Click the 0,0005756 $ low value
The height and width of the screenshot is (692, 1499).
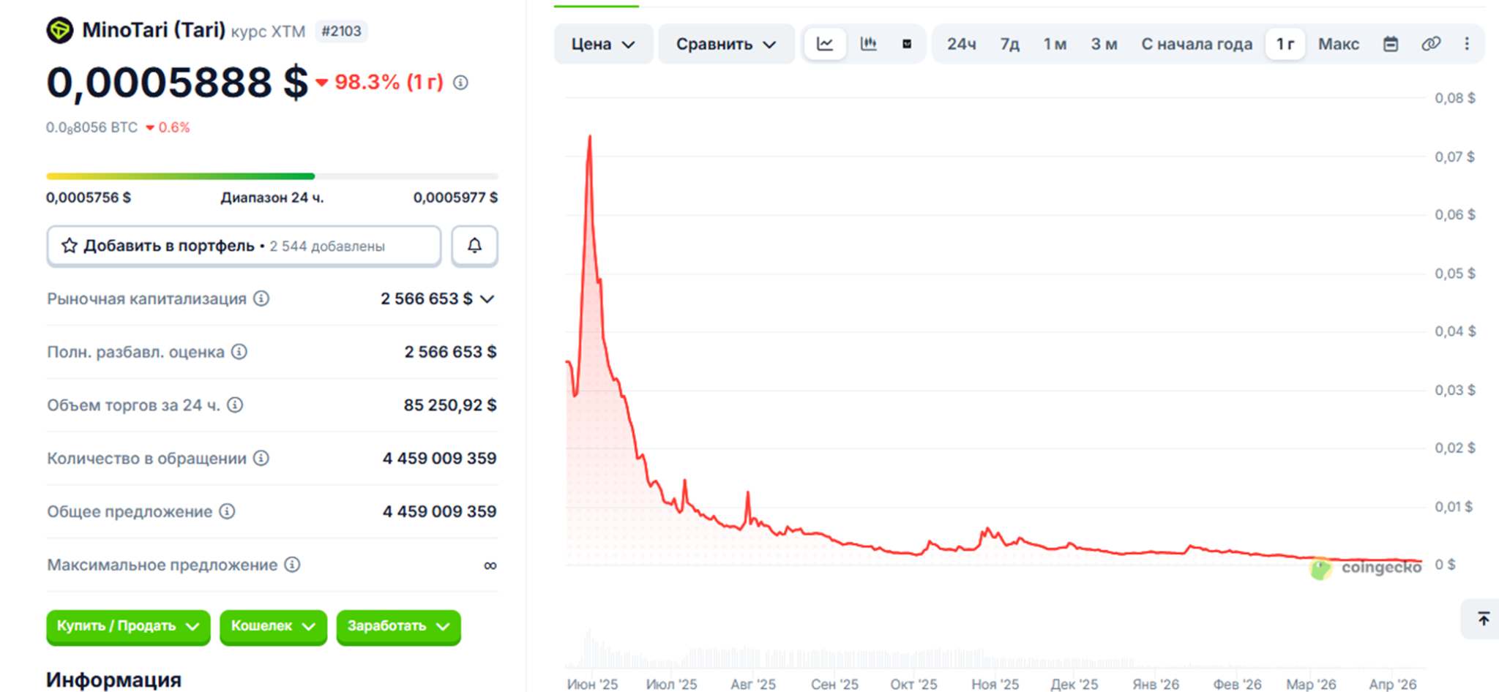[x=89, y=198]
